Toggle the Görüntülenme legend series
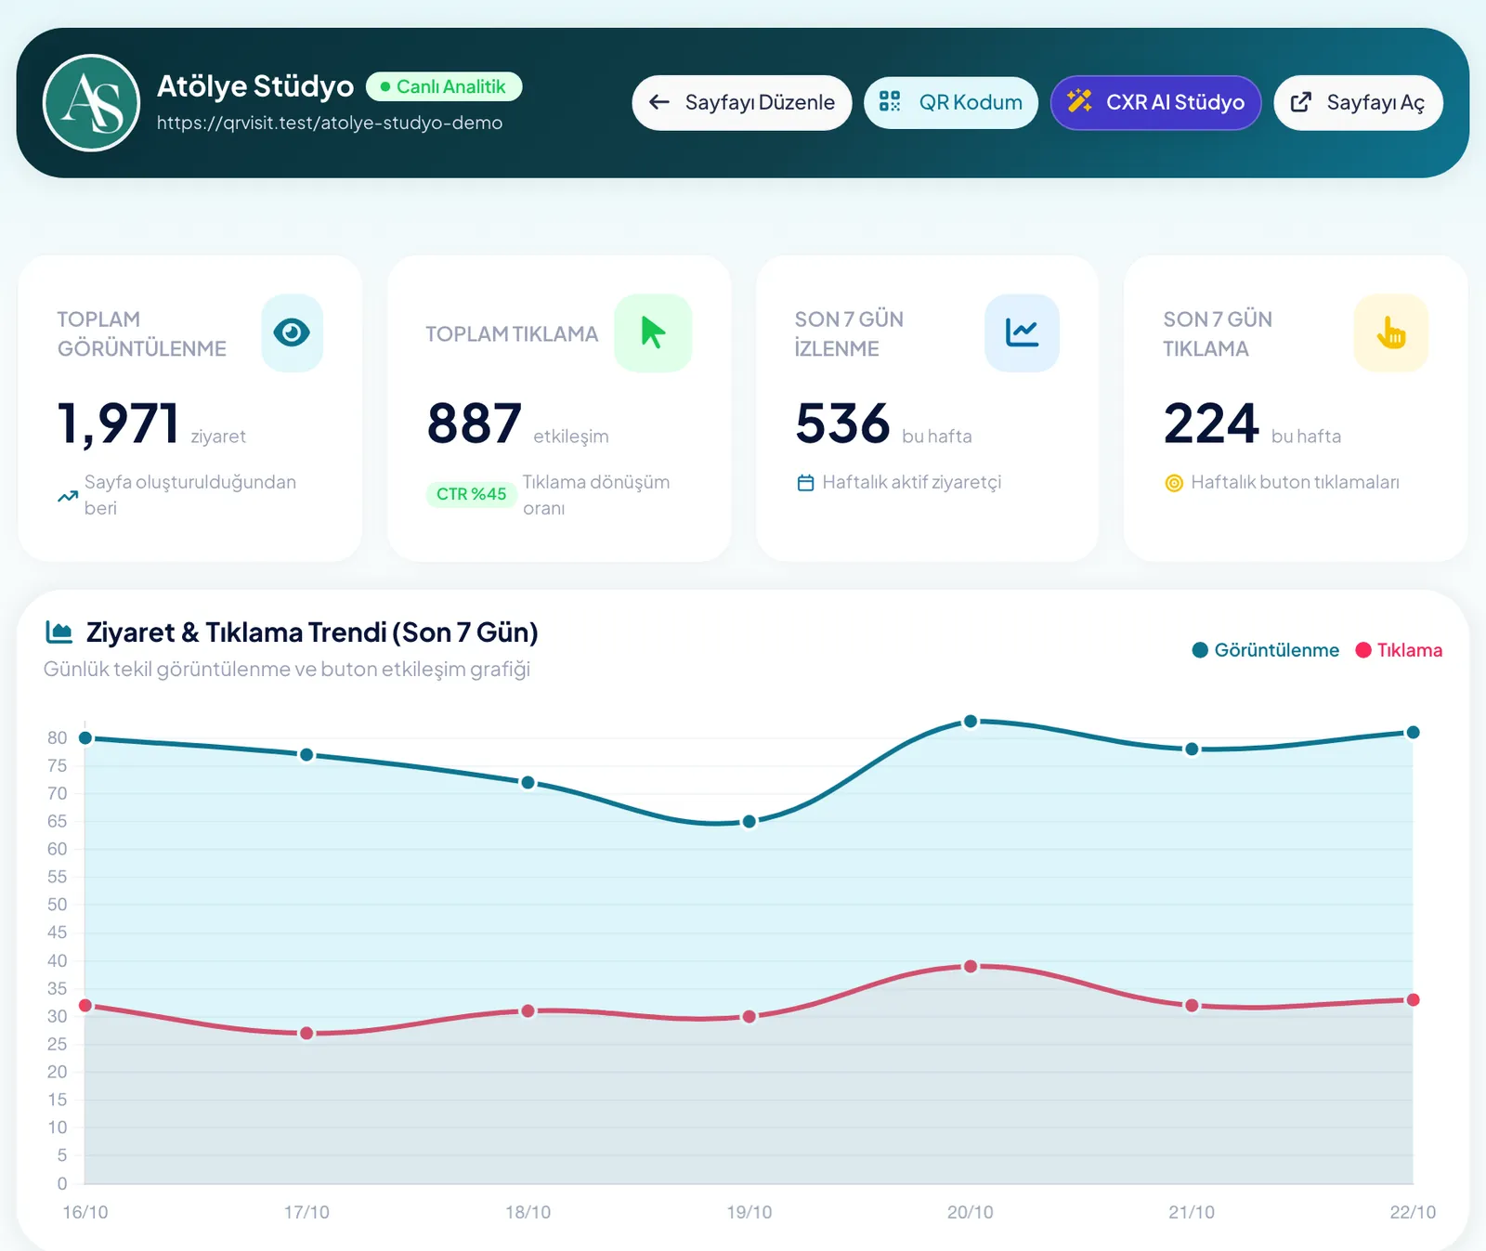This screenshot has height=1251, width=1486. pos(1265,650)
